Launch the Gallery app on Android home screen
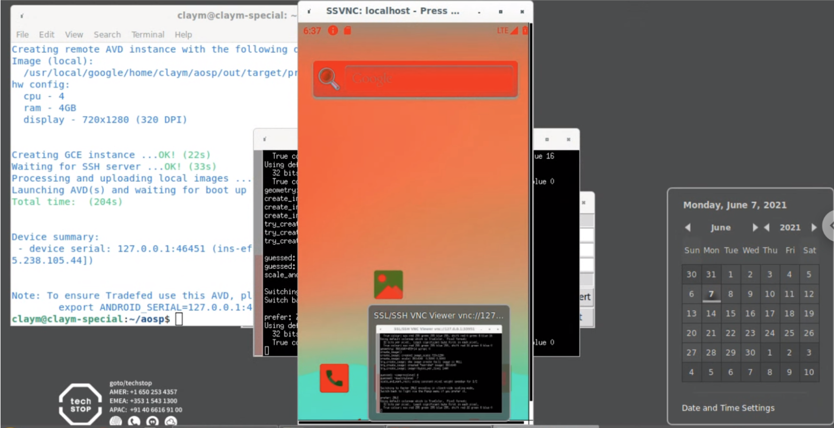 (x=388, y=284)
